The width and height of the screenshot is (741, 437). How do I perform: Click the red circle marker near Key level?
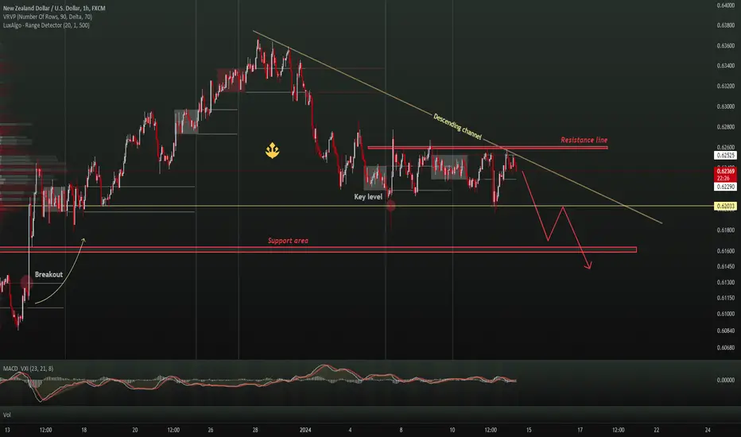point(391,206)
